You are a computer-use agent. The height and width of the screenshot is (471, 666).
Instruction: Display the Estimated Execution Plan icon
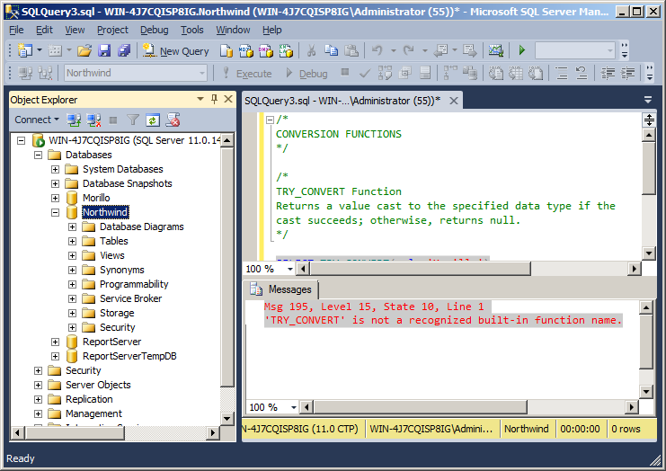[385, 73]
